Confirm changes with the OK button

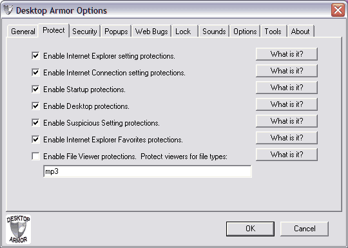(x=250, y=229)
